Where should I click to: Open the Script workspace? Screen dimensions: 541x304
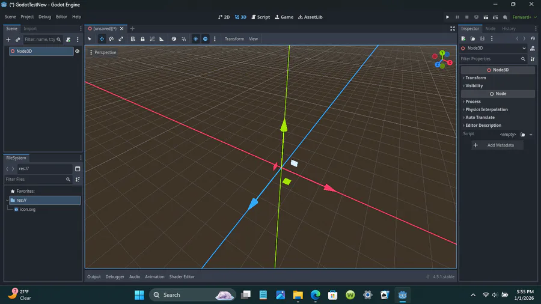tap(260, 17)
